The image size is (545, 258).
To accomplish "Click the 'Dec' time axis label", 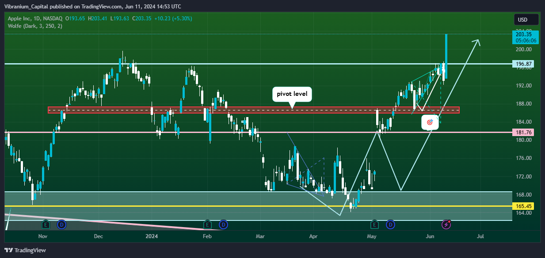I will [x=98, y=236].
